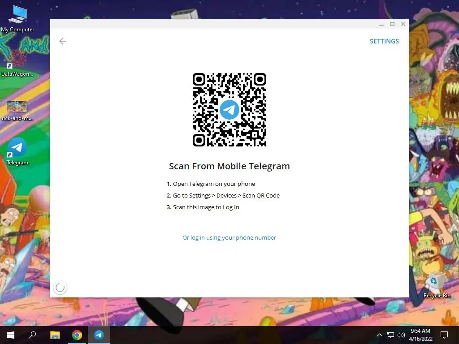The width and height of the screenshot is (459, 344).
Task: Click the QR code image
Action: coord(229,110)
